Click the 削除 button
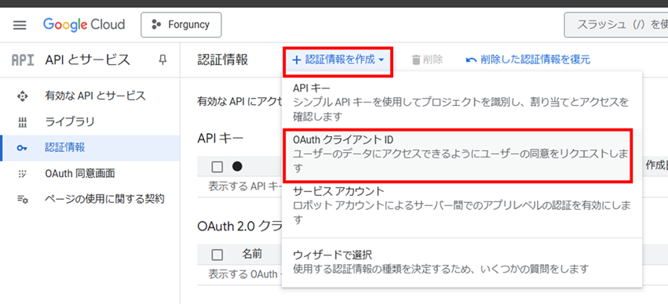The height and width of the screenshot is (304, 668). [x=427, y=60]
